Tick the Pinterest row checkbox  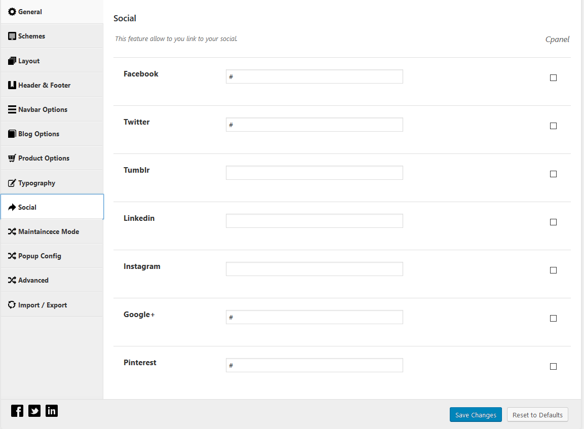[554, 366]
